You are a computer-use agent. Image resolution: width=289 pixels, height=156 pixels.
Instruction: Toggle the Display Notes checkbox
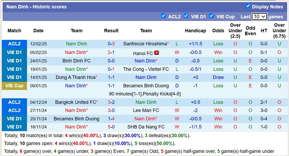[248, 6]
